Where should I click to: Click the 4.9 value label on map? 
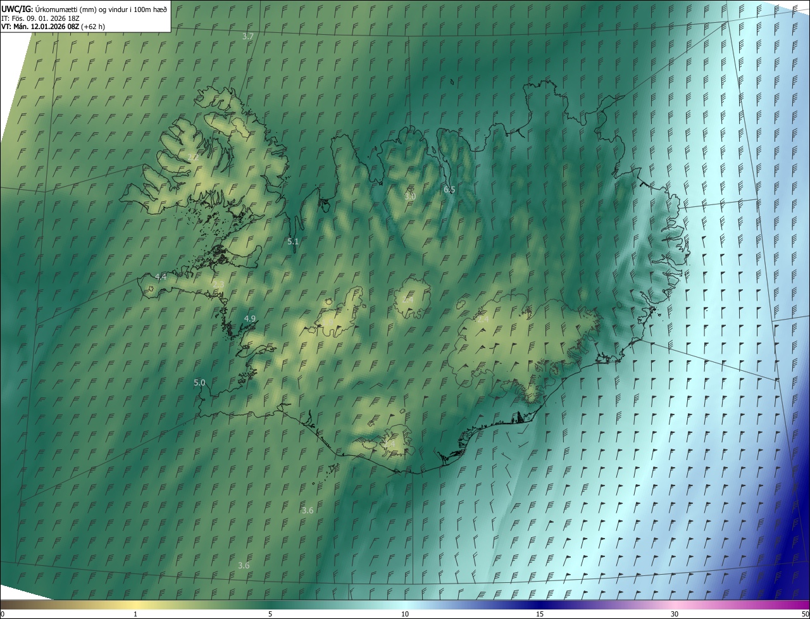tap(250, 318)
